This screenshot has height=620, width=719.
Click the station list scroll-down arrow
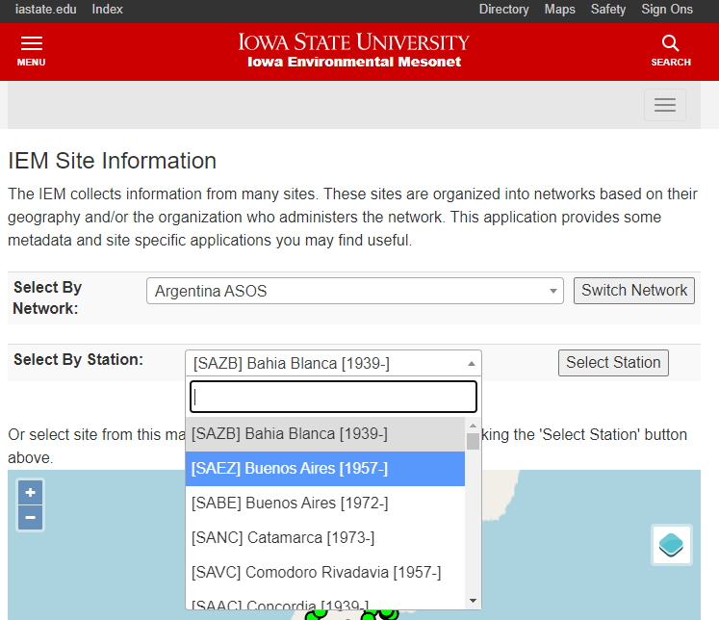[474, 601]
